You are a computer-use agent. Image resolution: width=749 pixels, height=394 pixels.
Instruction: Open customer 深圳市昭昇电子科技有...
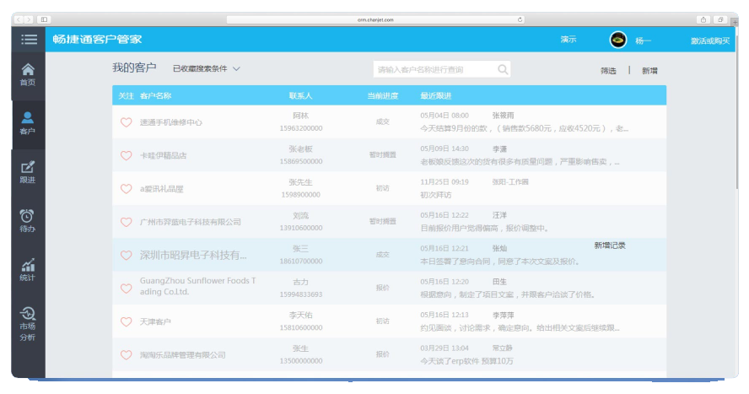[193, 255]
